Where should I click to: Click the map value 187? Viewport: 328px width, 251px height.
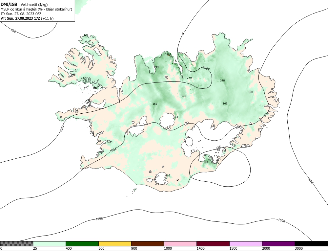[x=95, y=88]
